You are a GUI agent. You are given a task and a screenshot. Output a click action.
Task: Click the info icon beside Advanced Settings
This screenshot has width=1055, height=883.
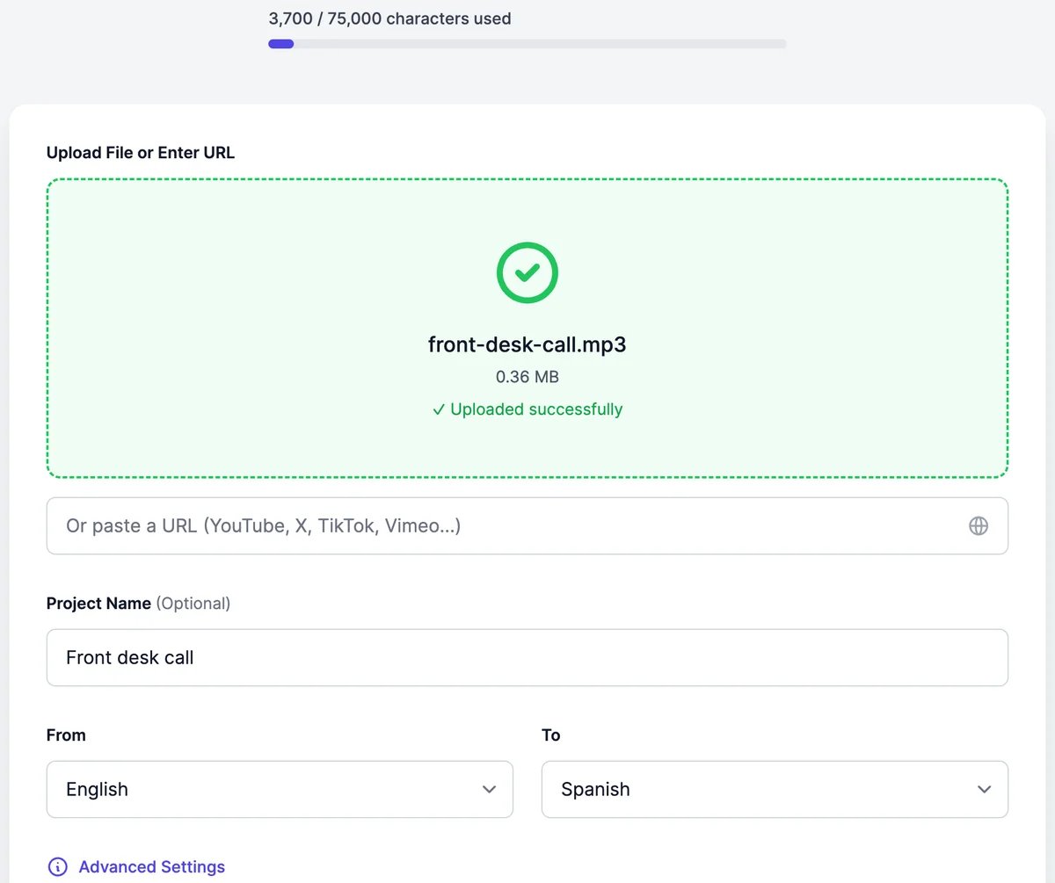(x=58, y=867)
